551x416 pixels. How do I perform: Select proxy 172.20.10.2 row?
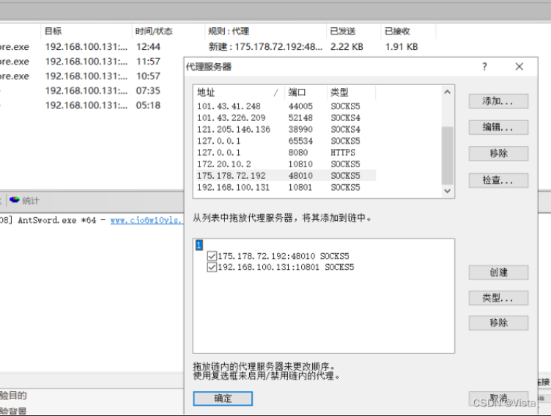pos(286,164)
